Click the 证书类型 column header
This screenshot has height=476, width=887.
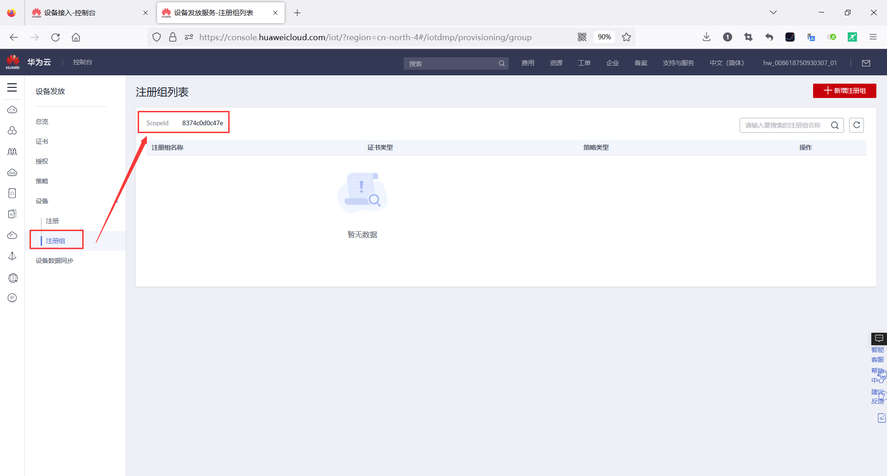click(380, 147)
